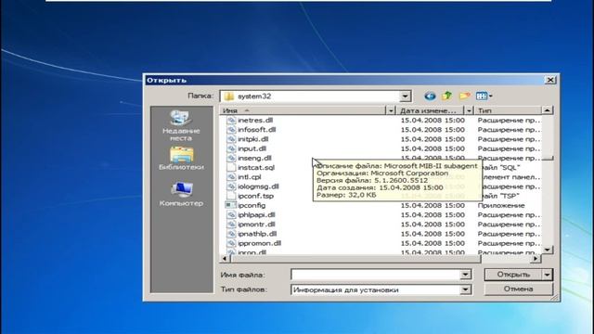Open the Имя column filter dropdown

click(391, 110)
